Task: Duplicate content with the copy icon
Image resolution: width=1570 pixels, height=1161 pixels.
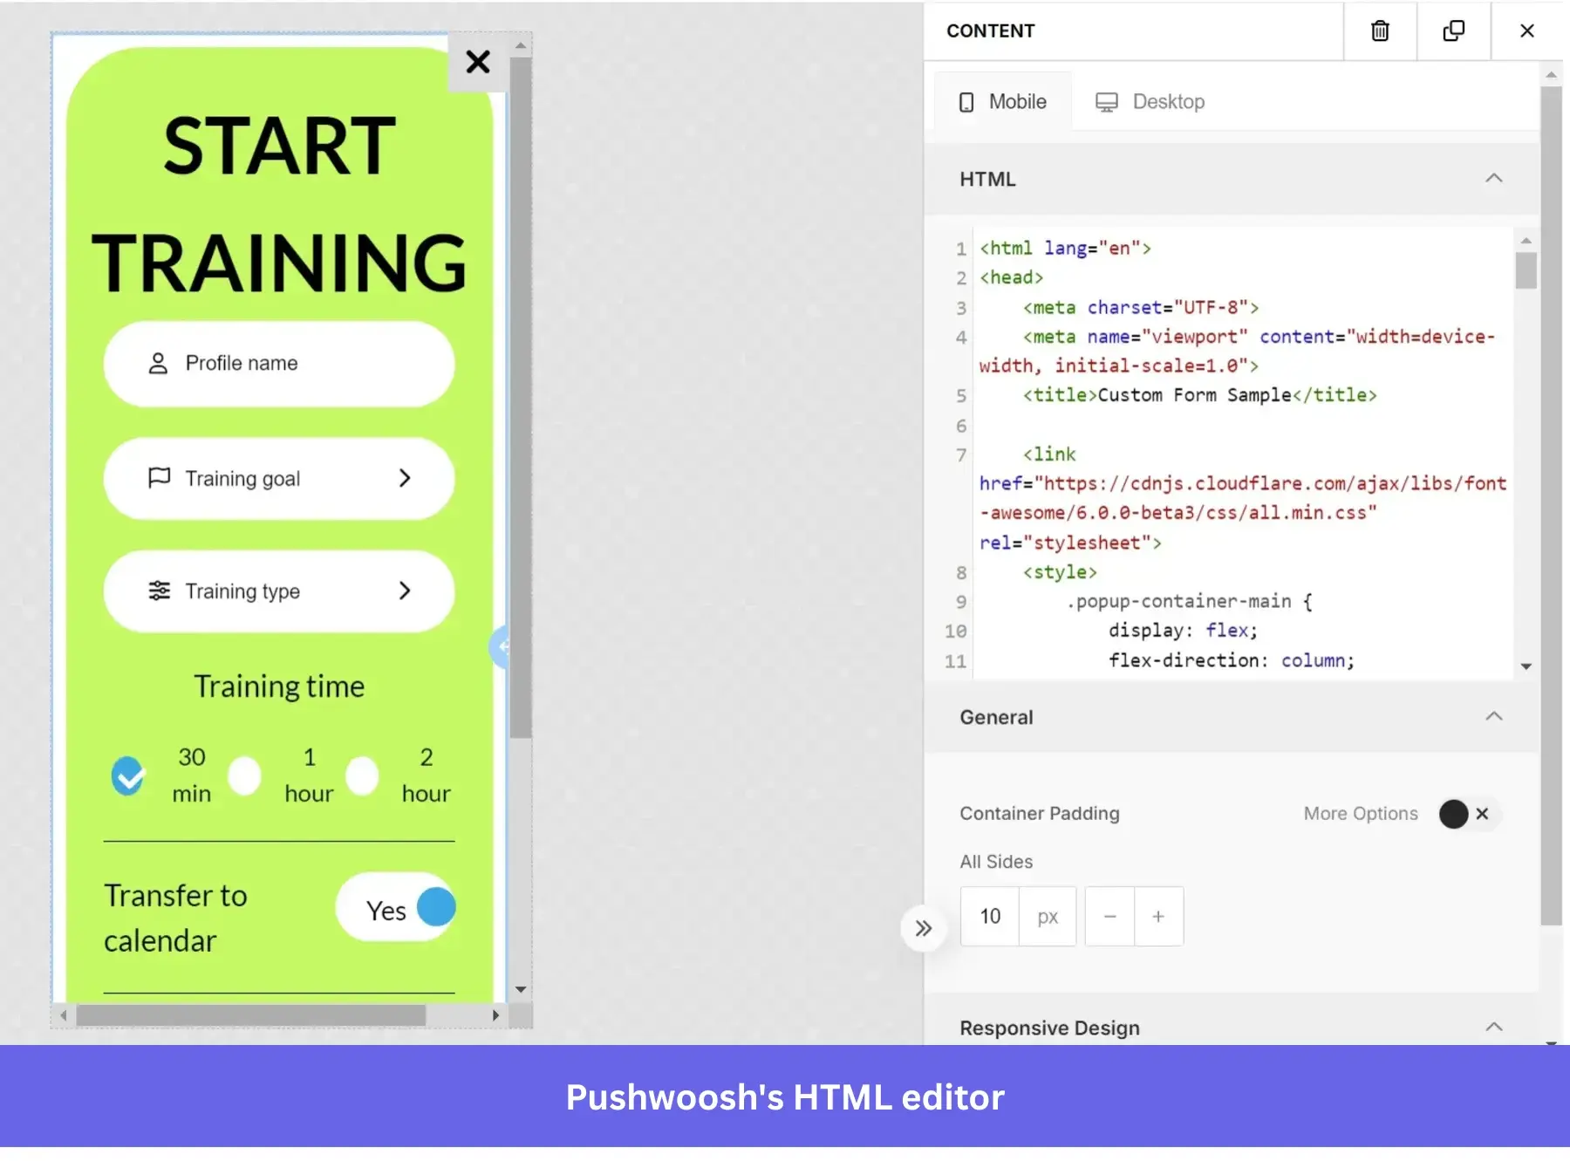Action: coord(1453,31)
